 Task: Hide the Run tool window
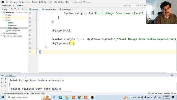175,75
